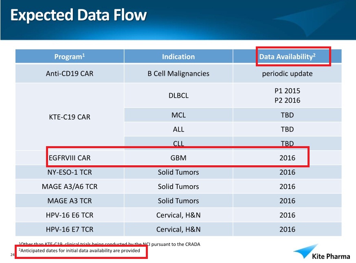The height and width of the screenshot is (263, 356).
Task: Click the "periodic update" cell
Action: (x=288, y=74)
